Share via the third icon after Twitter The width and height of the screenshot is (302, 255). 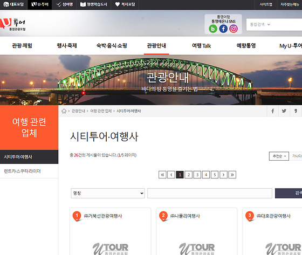click(x=296, y=111)
